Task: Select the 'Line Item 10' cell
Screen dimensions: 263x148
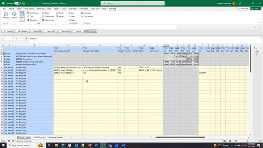Action: pyautogui.click(x=9, y=92)
